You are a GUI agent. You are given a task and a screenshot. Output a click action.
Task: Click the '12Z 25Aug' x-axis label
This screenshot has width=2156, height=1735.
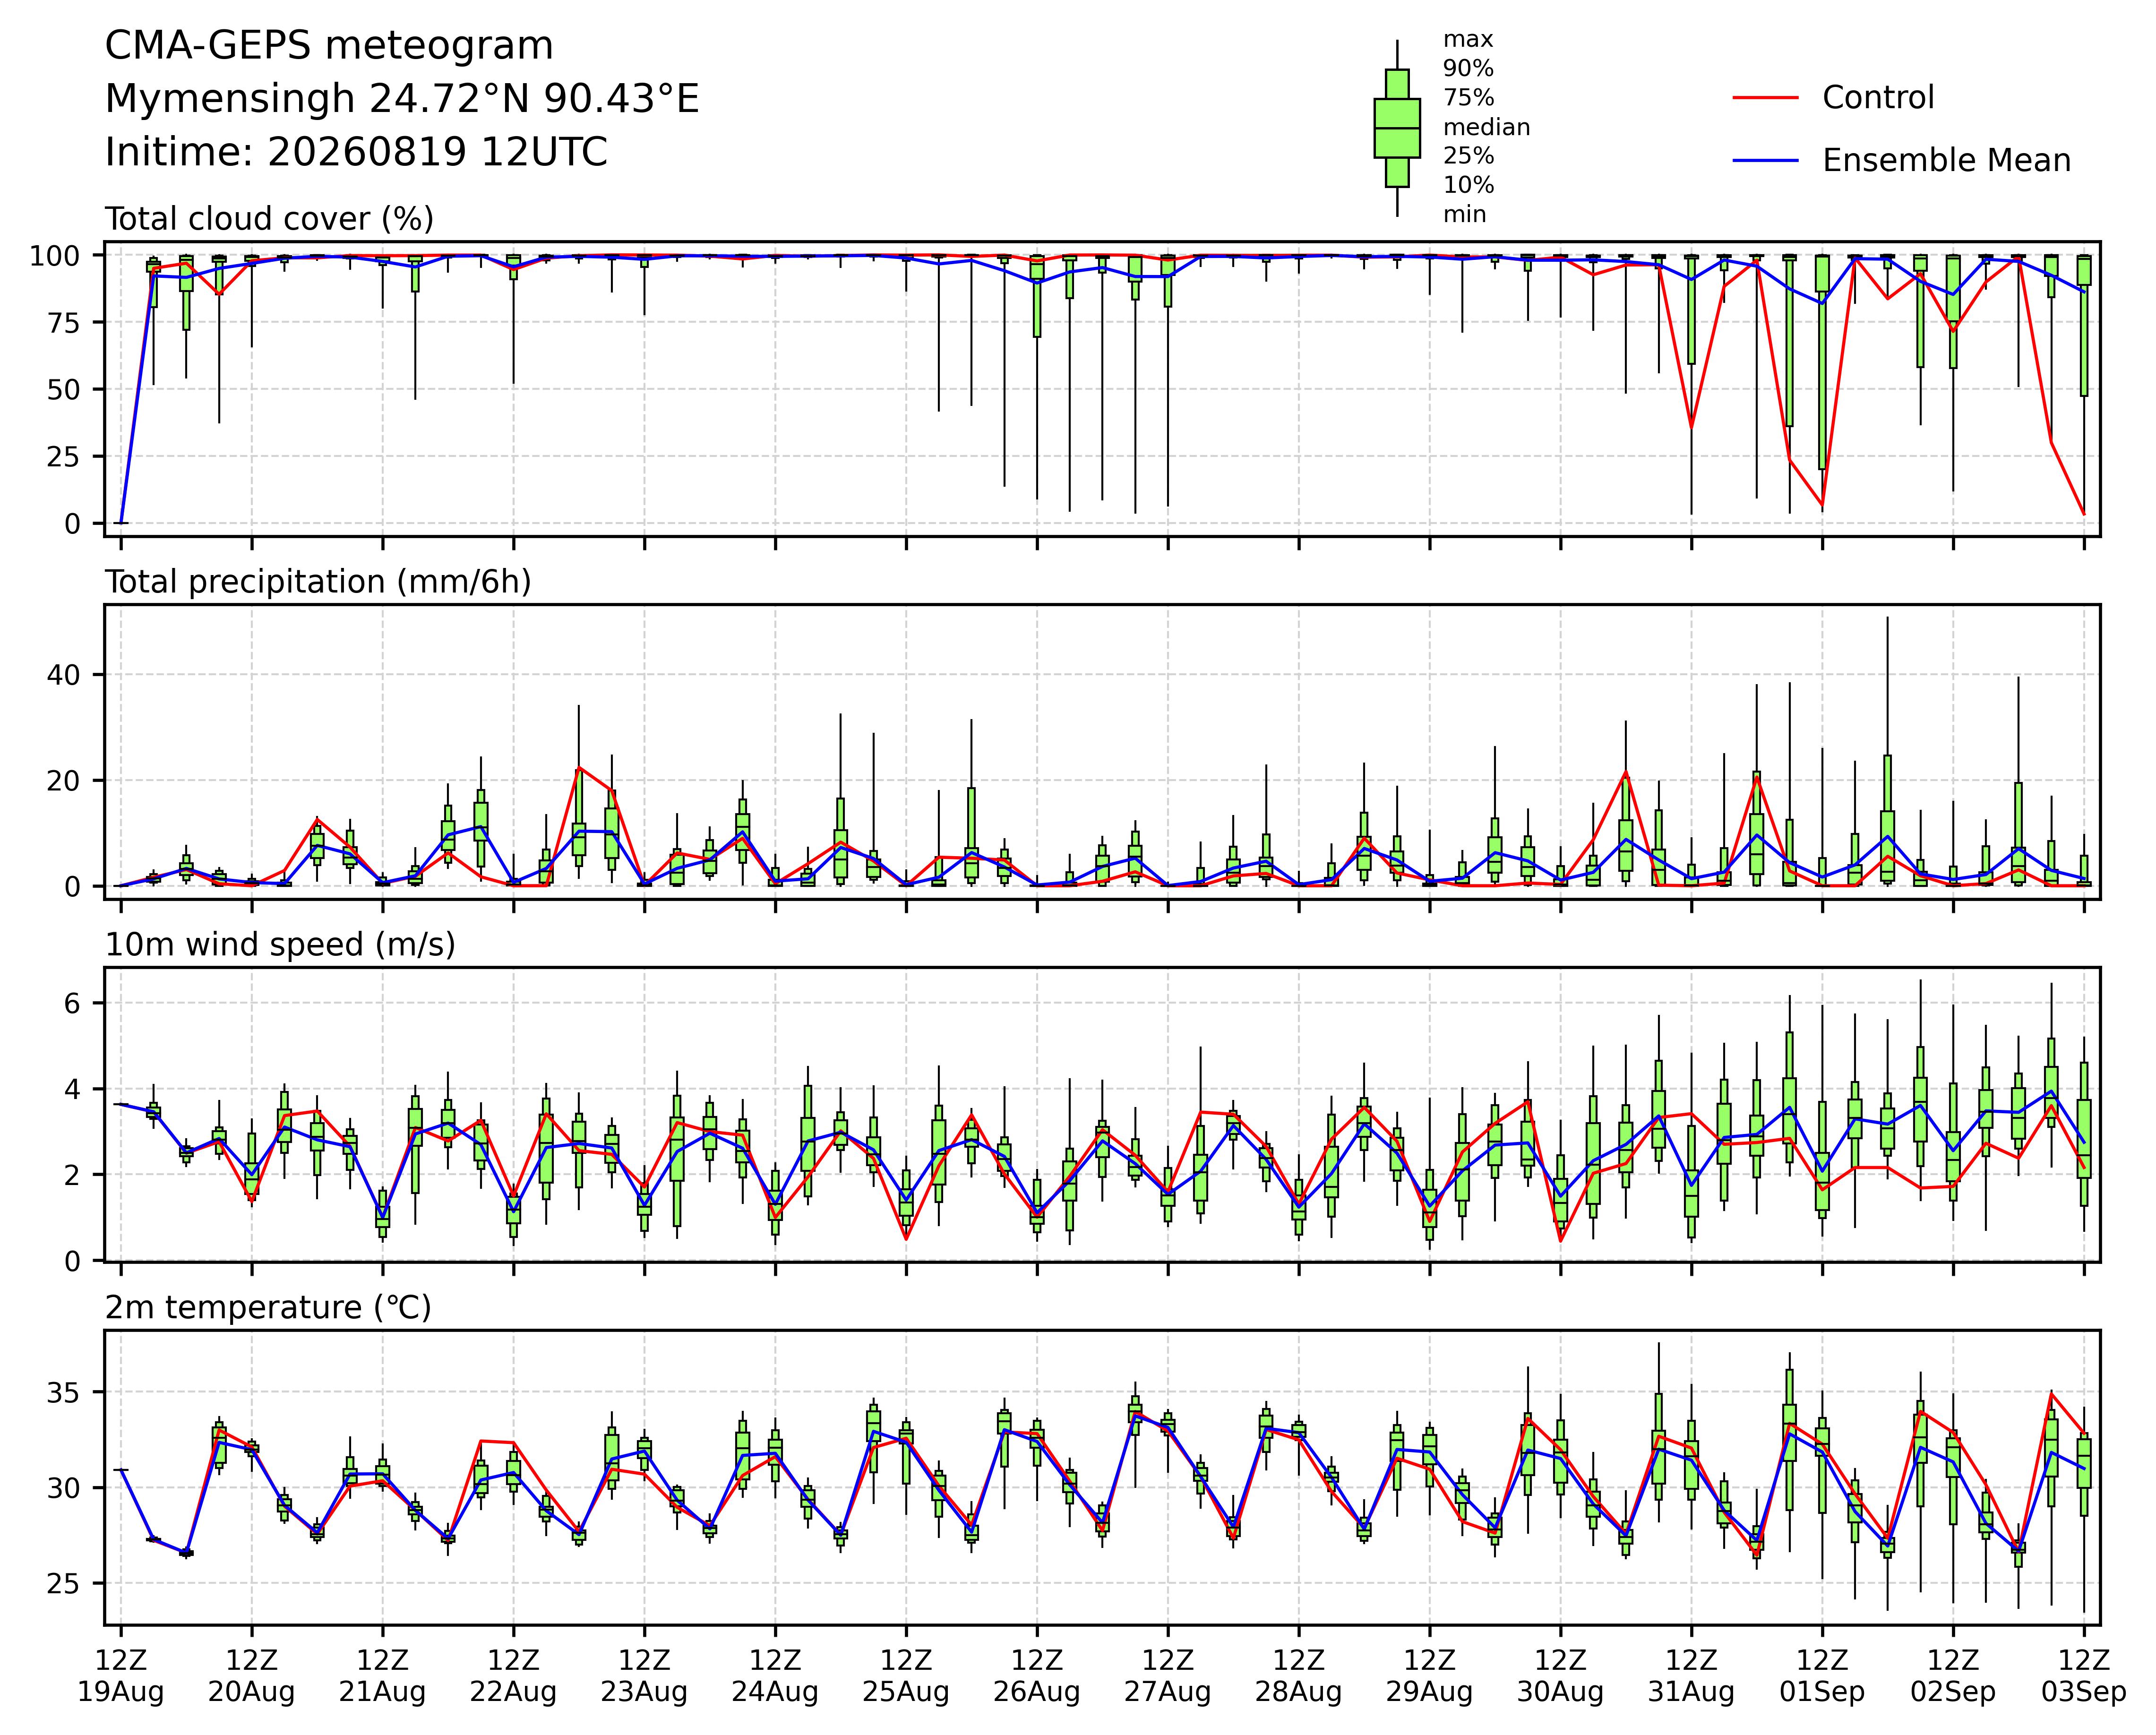click(x=906, y=1677)
